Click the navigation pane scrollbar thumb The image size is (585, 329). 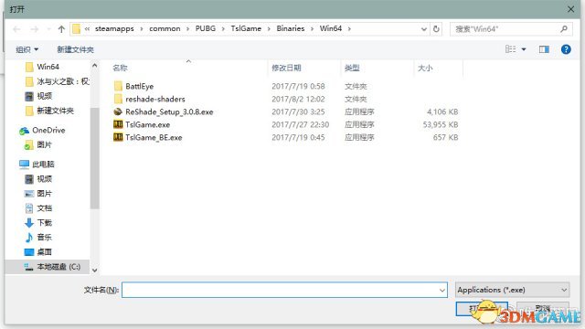pyautogui.click(x=95, y=158)
